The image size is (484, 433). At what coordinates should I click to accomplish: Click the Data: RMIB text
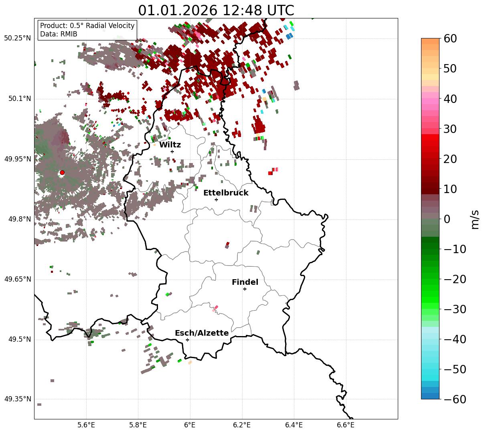point(59,34)
